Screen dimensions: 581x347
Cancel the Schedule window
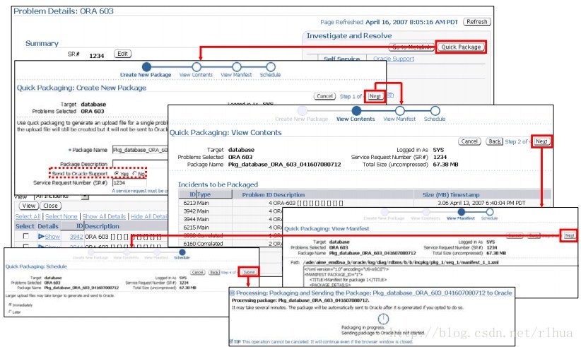(x=197, y=272)
